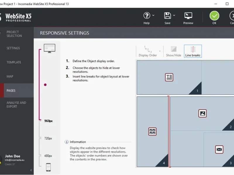Expand the Save dropdown arrow
This screenshot has height=175, width=234.
[174, 15]
